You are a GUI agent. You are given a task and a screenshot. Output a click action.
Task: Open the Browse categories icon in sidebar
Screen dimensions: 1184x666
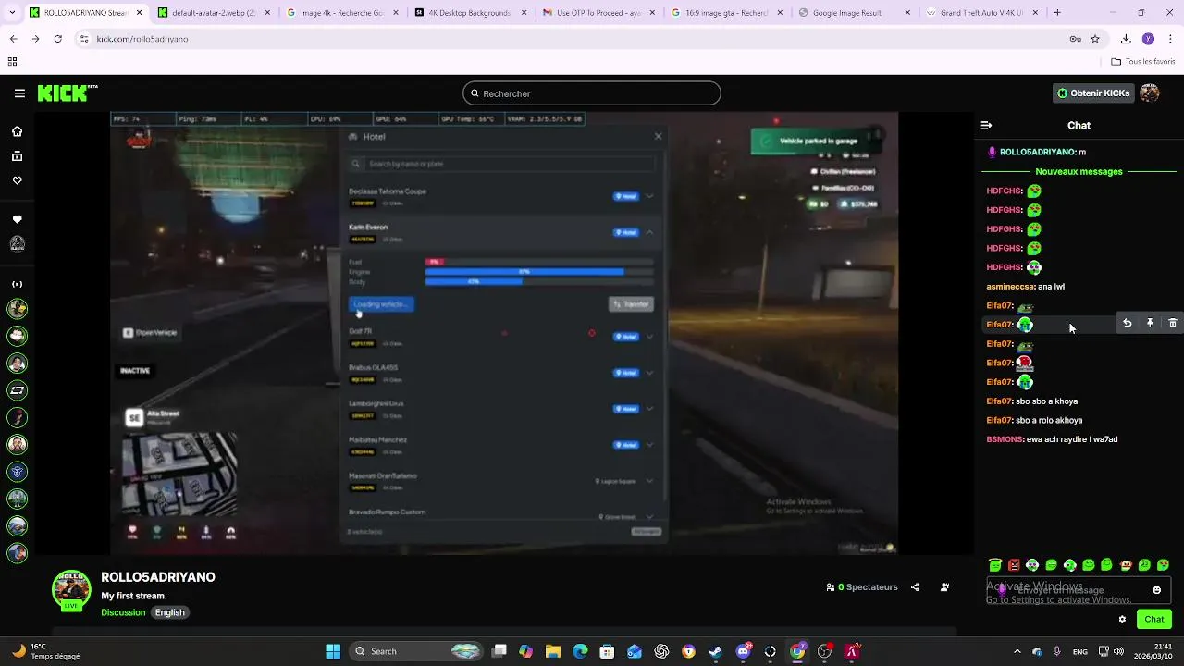[17, 156]
